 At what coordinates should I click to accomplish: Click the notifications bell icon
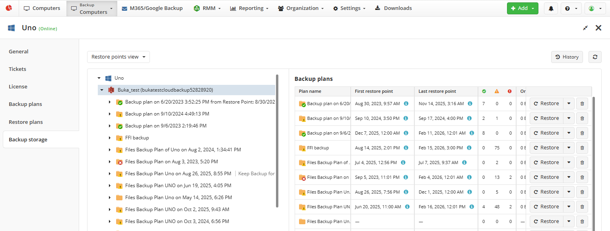point(551,8)
